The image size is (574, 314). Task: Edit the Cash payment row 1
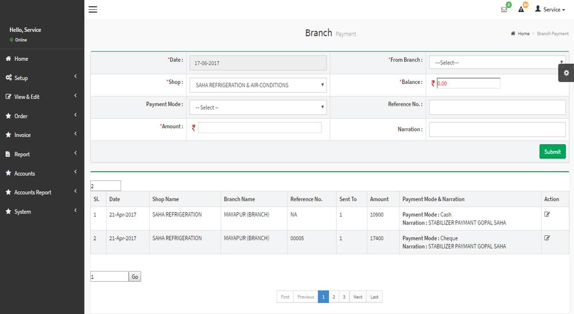547,215
